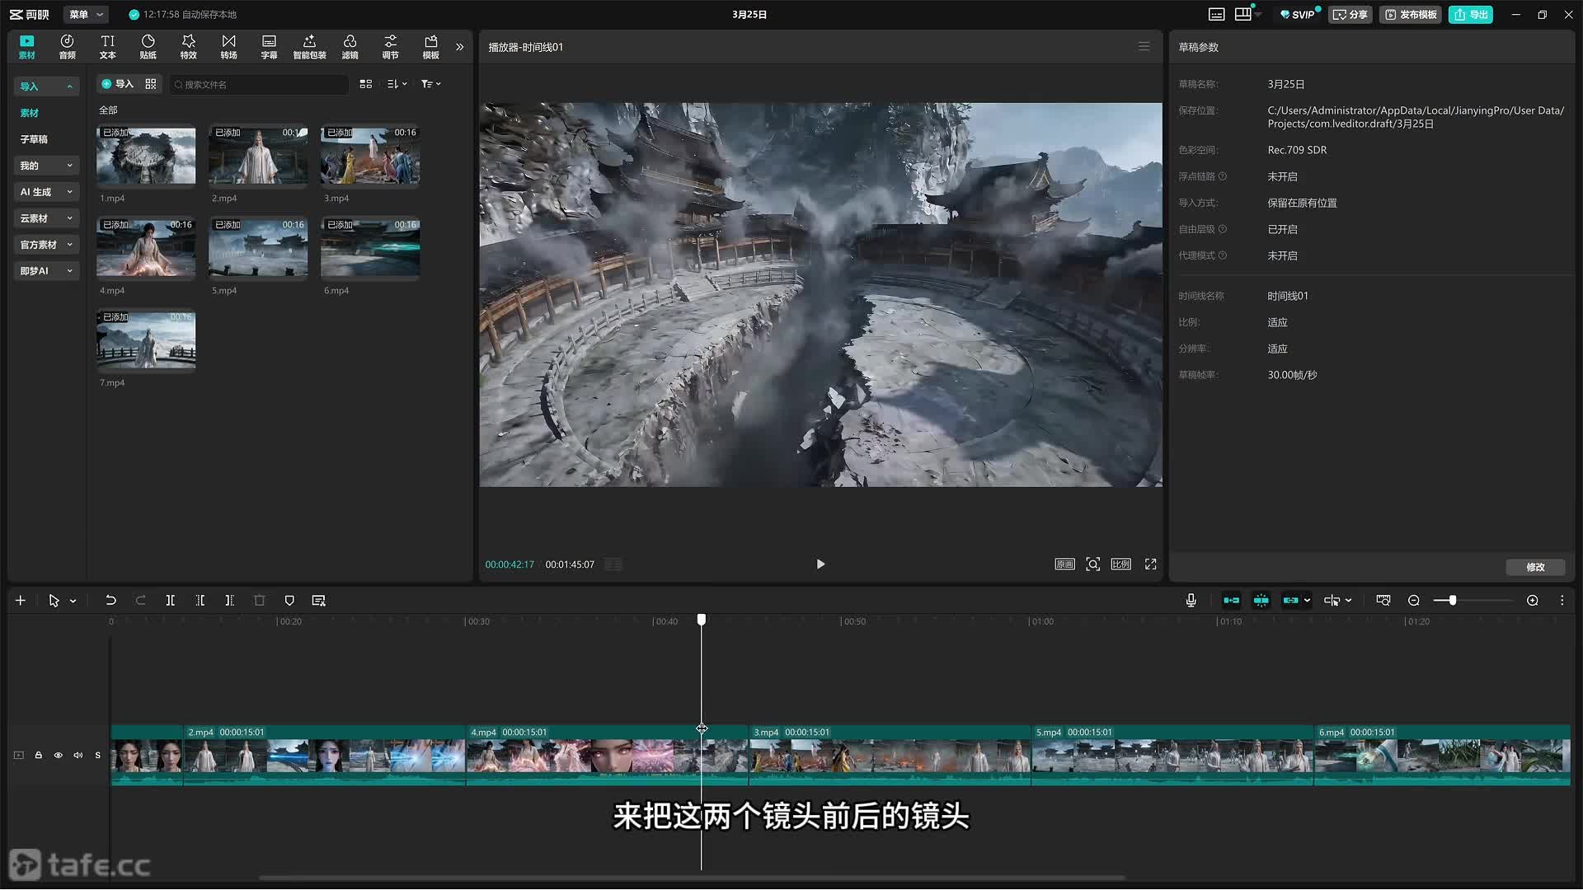
Task: Click the split clip tool in timeline toolbar
Action: click(x=170, y=601)
